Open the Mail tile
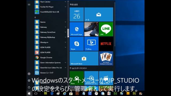 [x=99, y=14]
